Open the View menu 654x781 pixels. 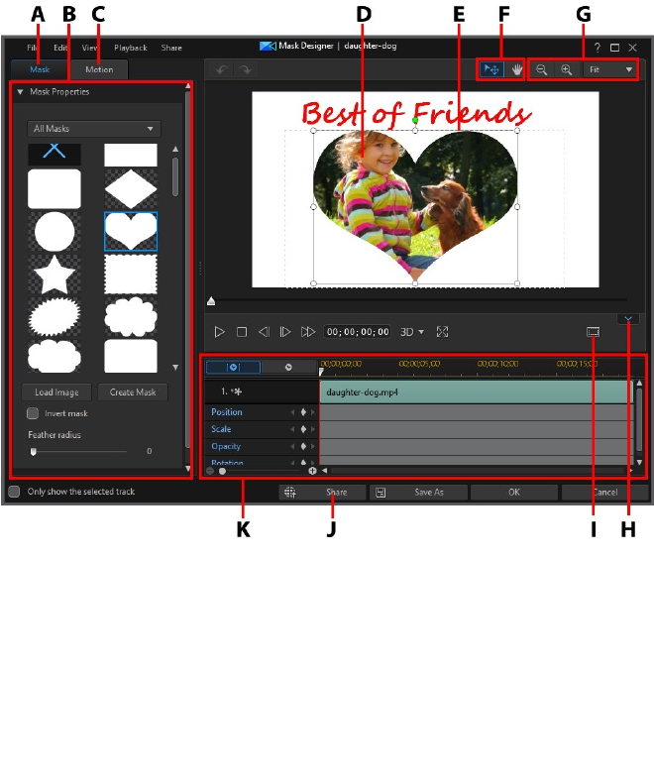click(89, 48)
